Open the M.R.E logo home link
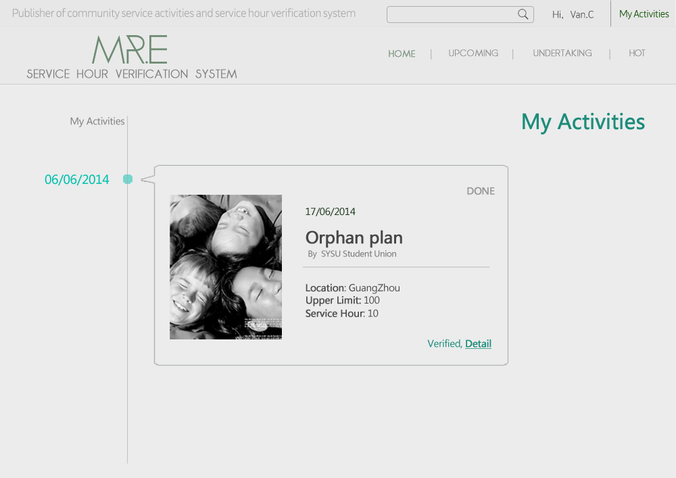 pos(129,49)
